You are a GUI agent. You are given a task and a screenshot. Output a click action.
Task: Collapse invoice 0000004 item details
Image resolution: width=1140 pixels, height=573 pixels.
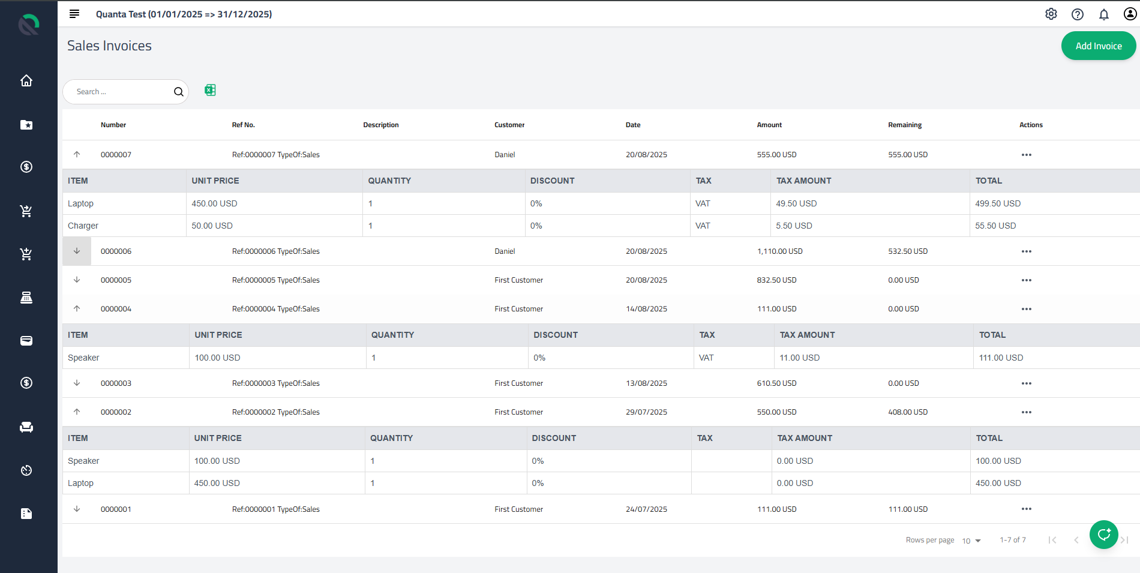click(x=77, y=308)
